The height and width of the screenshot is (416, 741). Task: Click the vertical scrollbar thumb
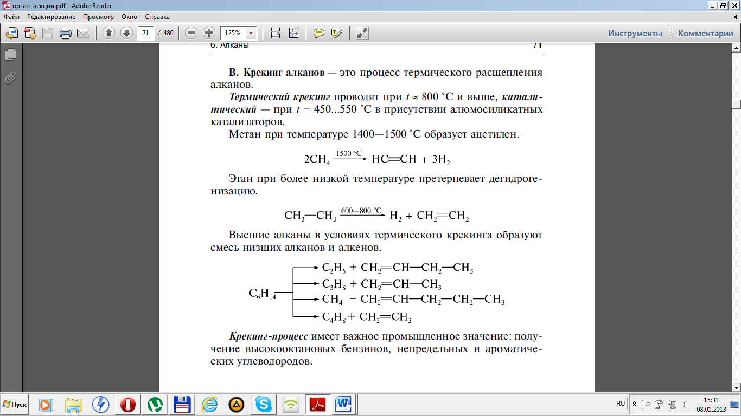(x=736, y=103)
